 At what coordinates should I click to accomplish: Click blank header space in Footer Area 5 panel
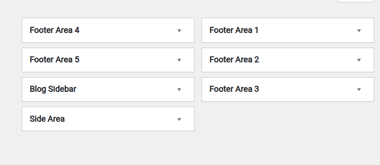(x=128, y=60)
